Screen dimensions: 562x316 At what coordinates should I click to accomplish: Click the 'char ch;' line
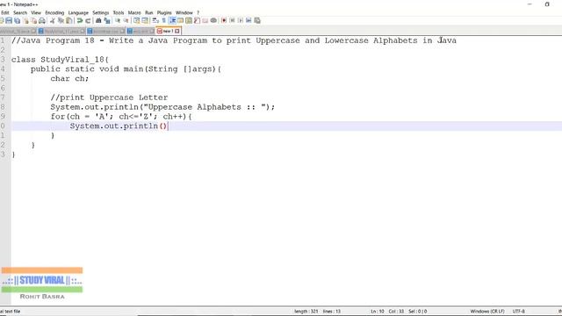click(x=69, y=78)
